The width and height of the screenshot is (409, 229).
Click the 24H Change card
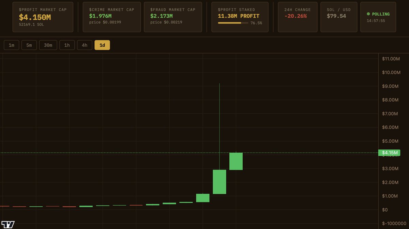coord(298,17)
